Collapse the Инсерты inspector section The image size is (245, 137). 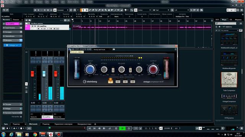13,40
